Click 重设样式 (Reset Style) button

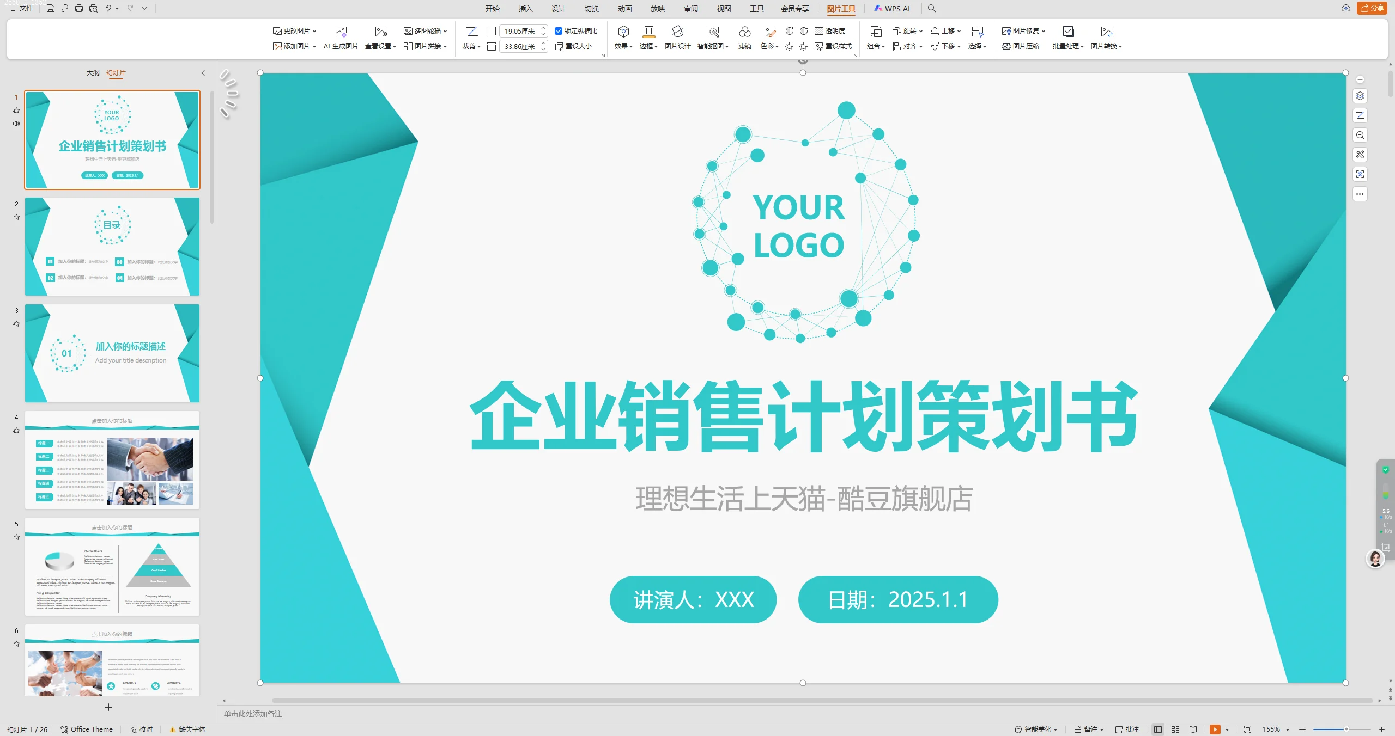click(833, 46)
